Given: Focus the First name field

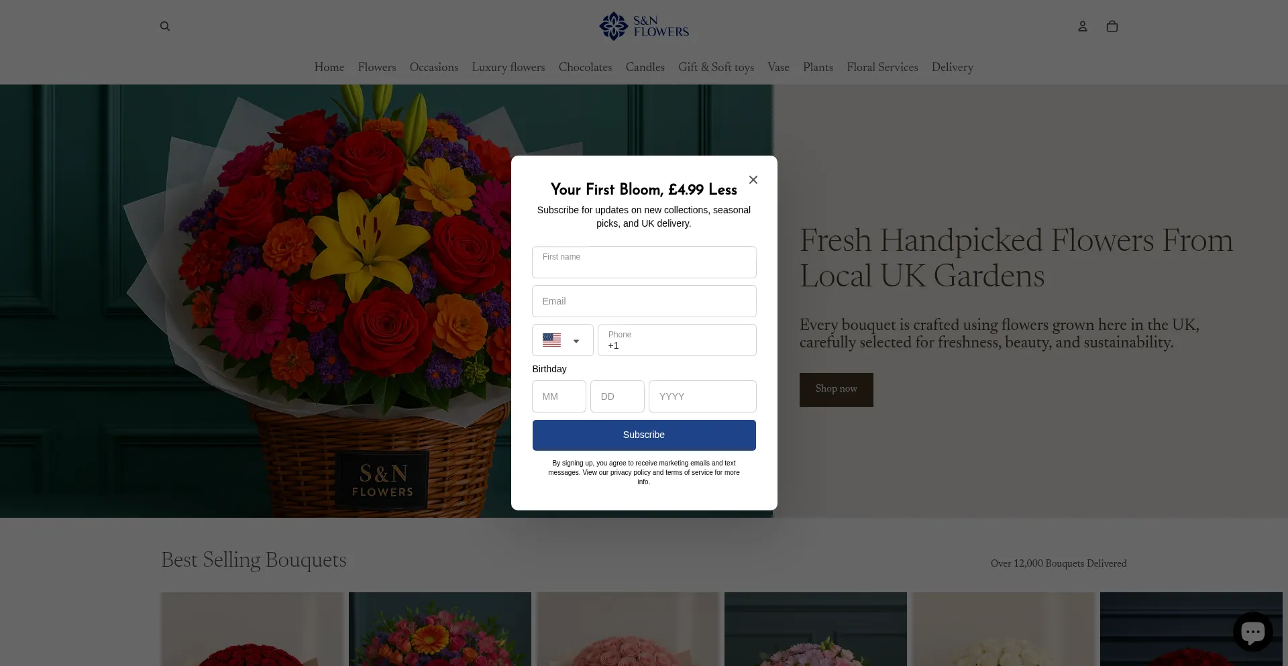Looking at the screenshot, I should [x=644, y=262].
